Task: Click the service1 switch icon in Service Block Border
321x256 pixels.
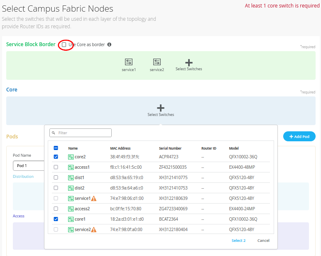Action: coord(129,62)
